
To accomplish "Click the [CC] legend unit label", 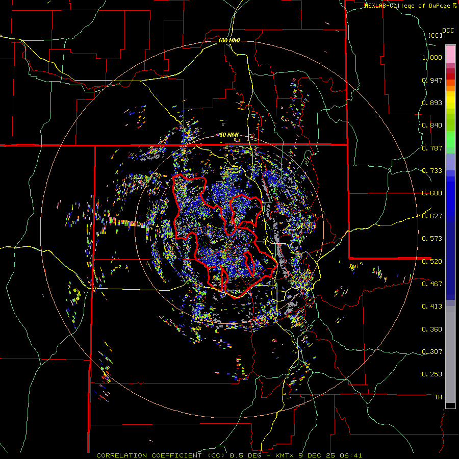I will tap(435, 35).
